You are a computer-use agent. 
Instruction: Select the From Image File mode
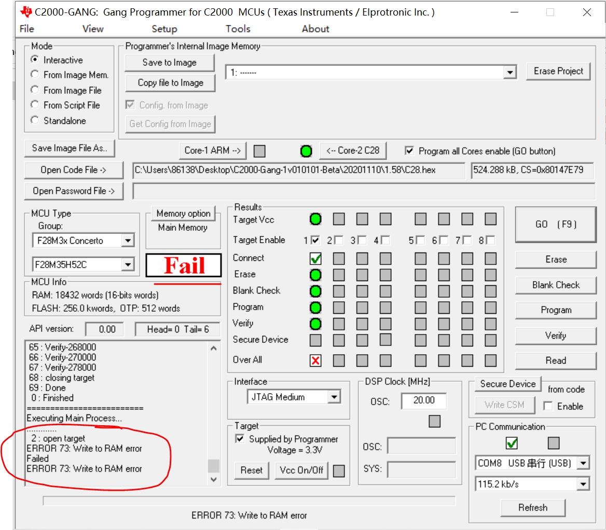(35, 89)
